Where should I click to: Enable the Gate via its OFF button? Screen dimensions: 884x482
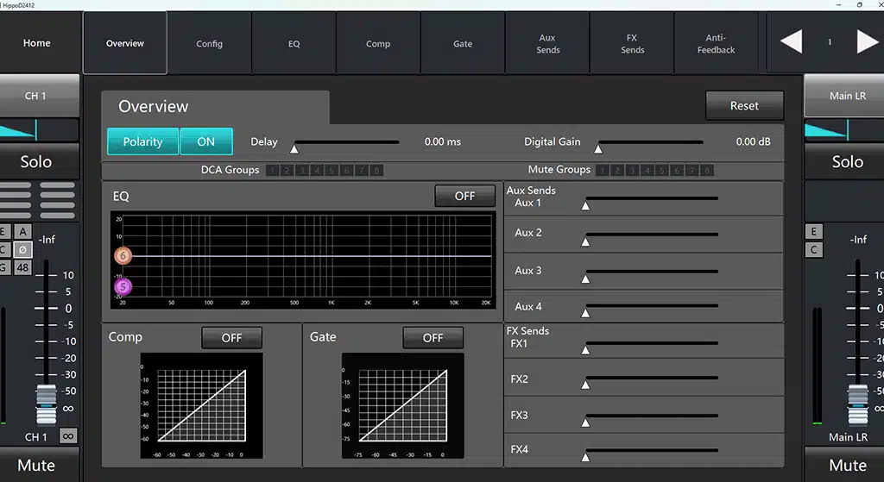coord(433,338)
